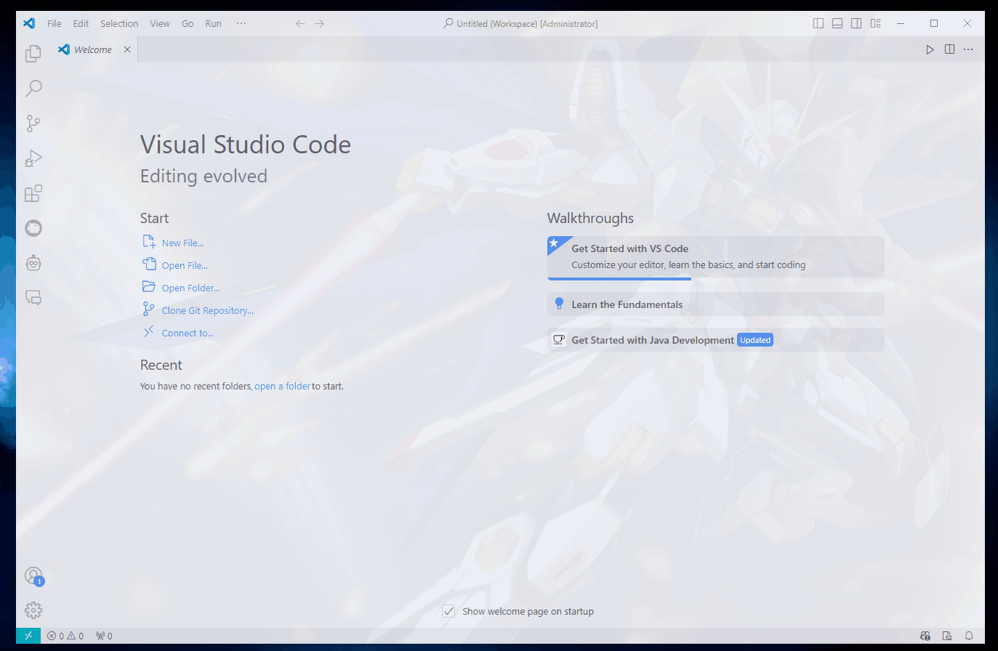Click the 'open a folder' link under Recent
The height and width of the screenshot is (651, 998).
point(283,387)
